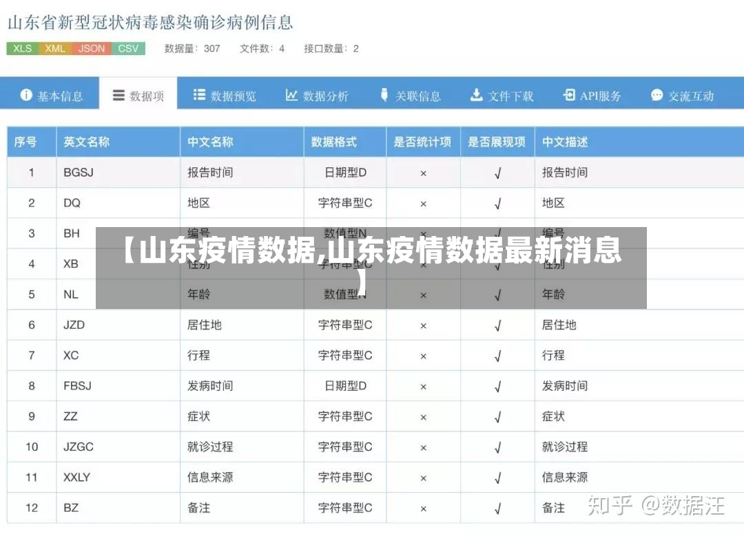Screen dimensions: 744x536
Task: Click 报告时间 in 中文描述 column
Action: (565, 173)
